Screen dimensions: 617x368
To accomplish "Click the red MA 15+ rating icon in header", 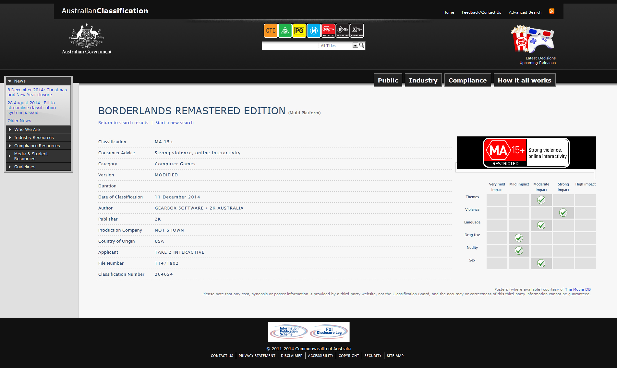I will 328,31.
